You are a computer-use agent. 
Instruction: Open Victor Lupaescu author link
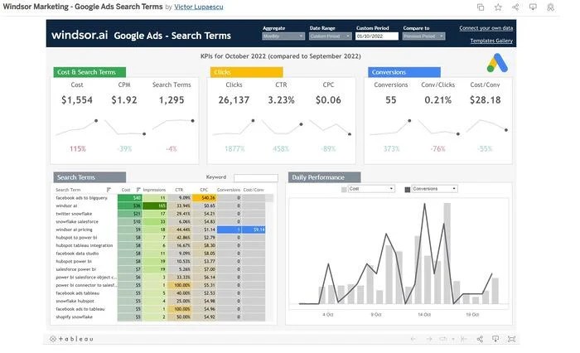point(199,7)
